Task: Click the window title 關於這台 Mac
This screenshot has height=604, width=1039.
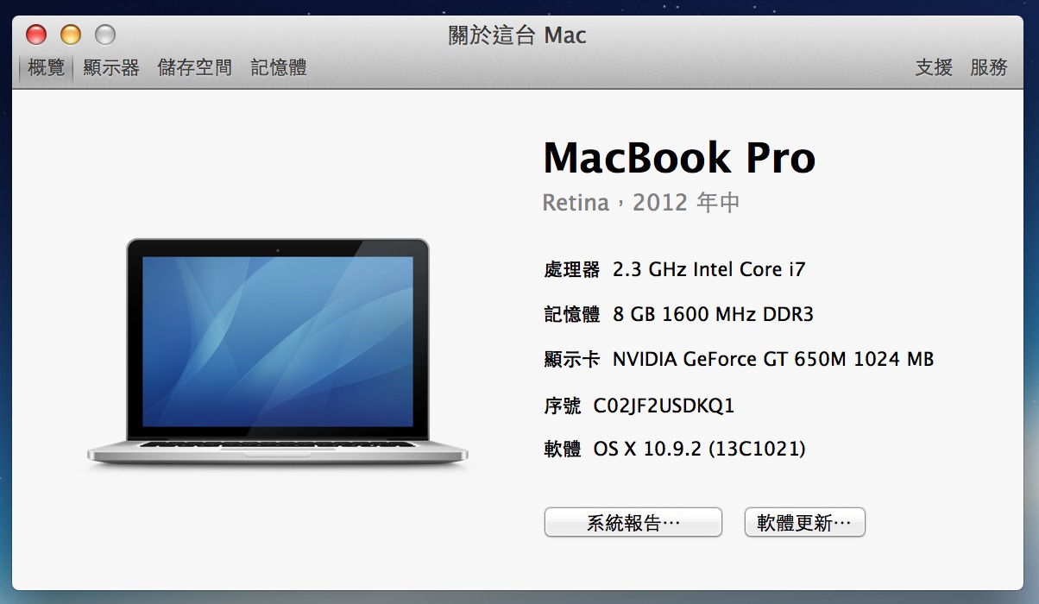Action: 518,35
